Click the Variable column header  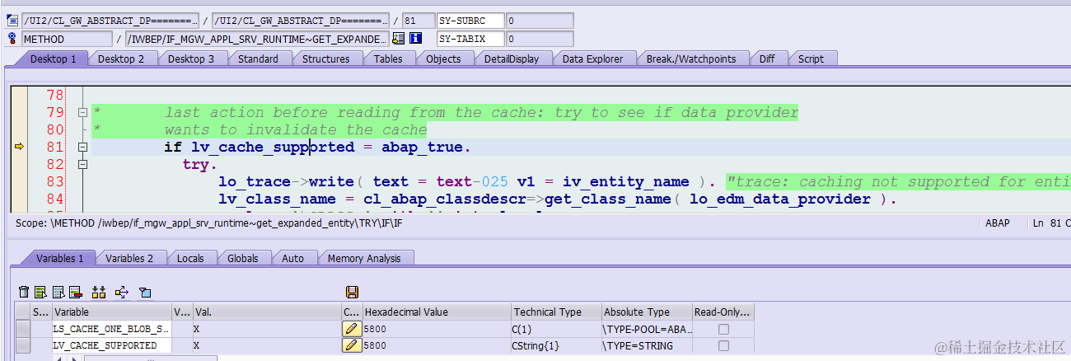(111, 312)
